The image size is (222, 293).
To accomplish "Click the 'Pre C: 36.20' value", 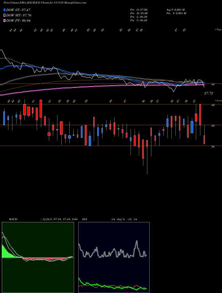I will (x=139, y=20).
